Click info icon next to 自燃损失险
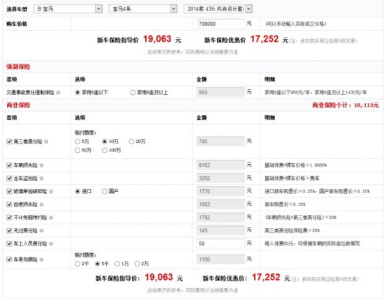 click(41, 204)
